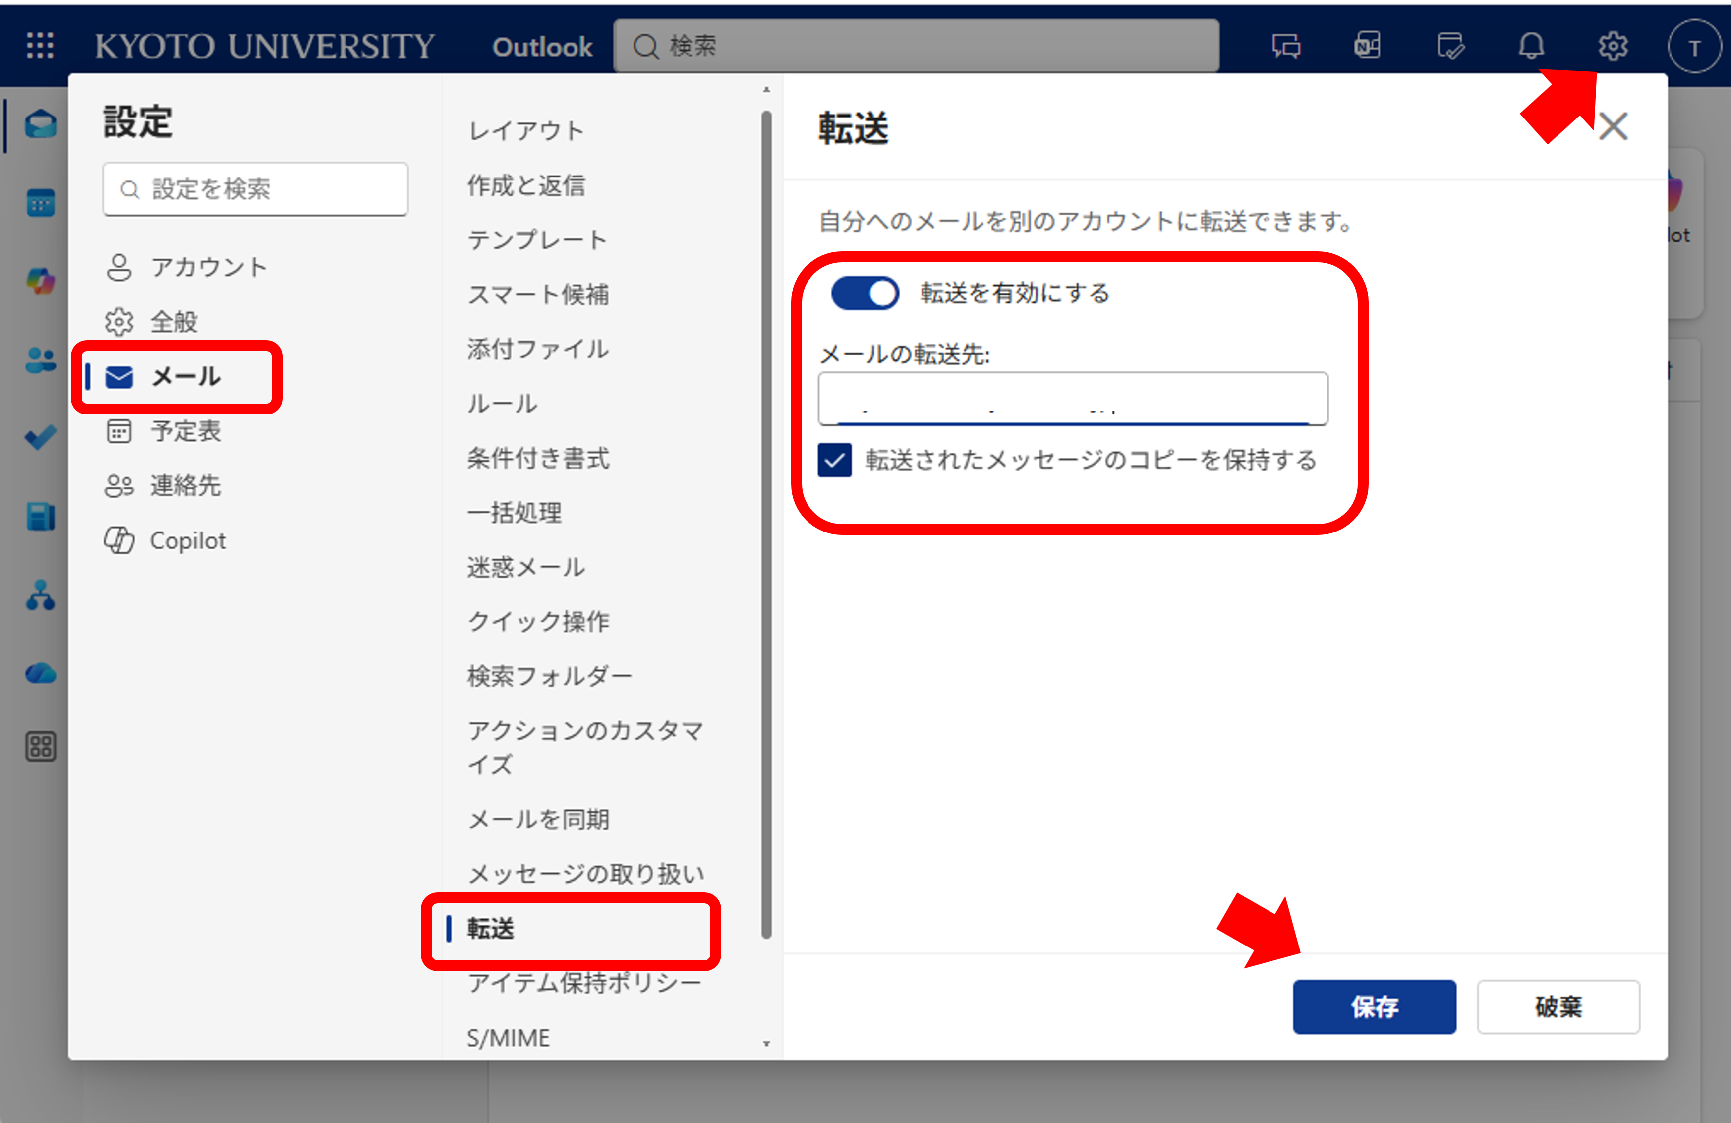Image resolution: width=1731 pixels, height=1123 pixels.
Task: Select the メール settings category
Action: pos(185,376)
